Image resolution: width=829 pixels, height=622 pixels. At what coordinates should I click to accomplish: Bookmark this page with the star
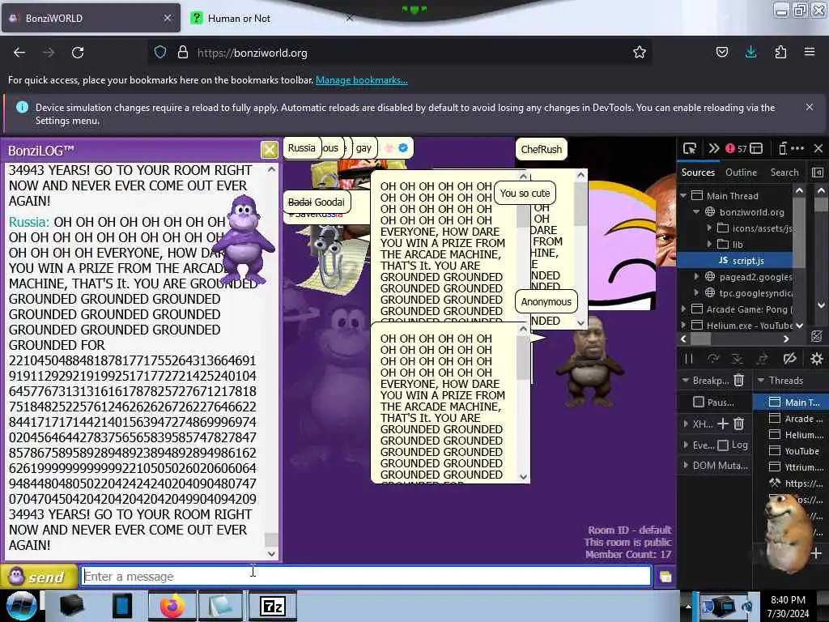point(640,52)
